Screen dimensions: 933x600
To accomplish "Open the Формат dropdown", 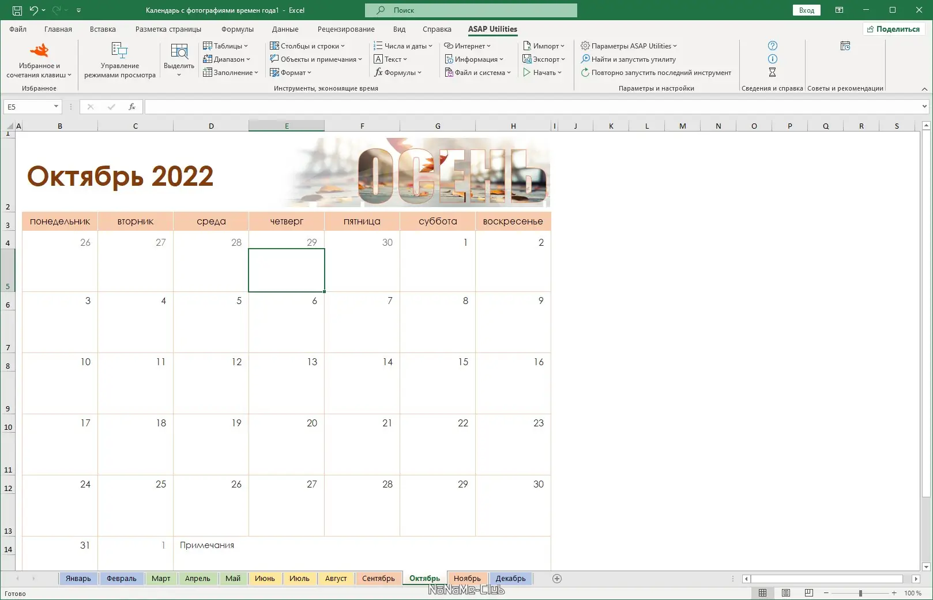I will click(291, 73).
